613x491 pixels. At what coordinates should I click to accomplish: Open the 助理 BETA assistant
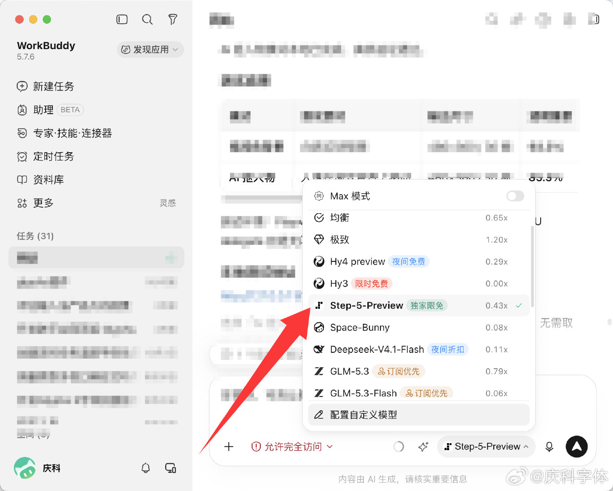coord(50,110)
